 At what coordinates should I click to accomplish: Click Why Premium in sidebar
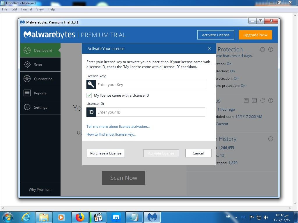click(40, 189)
